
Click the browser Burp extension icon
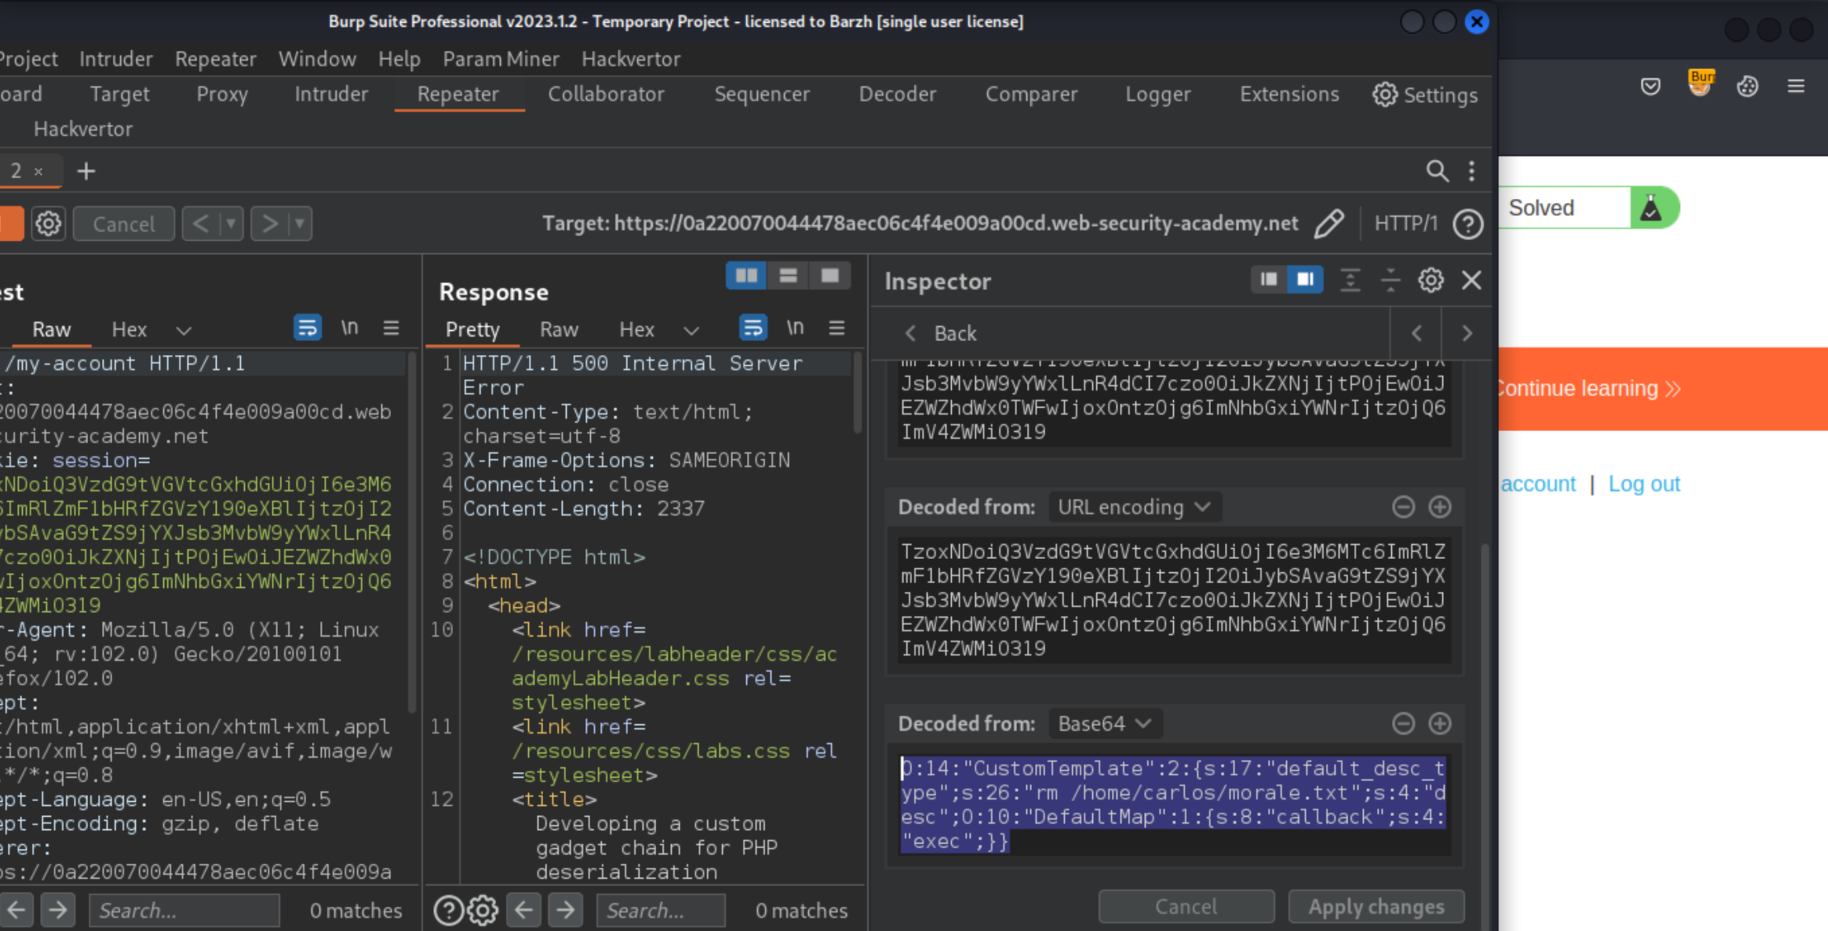[1700, 83]
